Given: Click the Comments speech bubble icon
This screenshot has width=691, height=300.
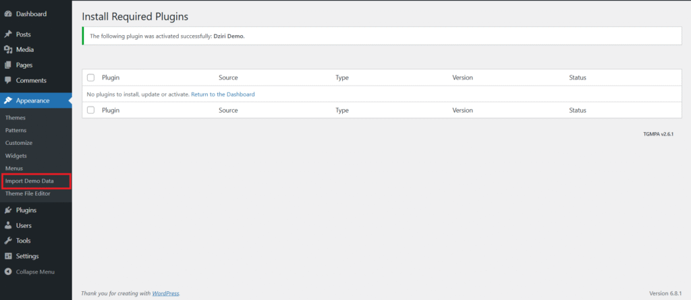Looking at the screenshot, I should (8, 81).
